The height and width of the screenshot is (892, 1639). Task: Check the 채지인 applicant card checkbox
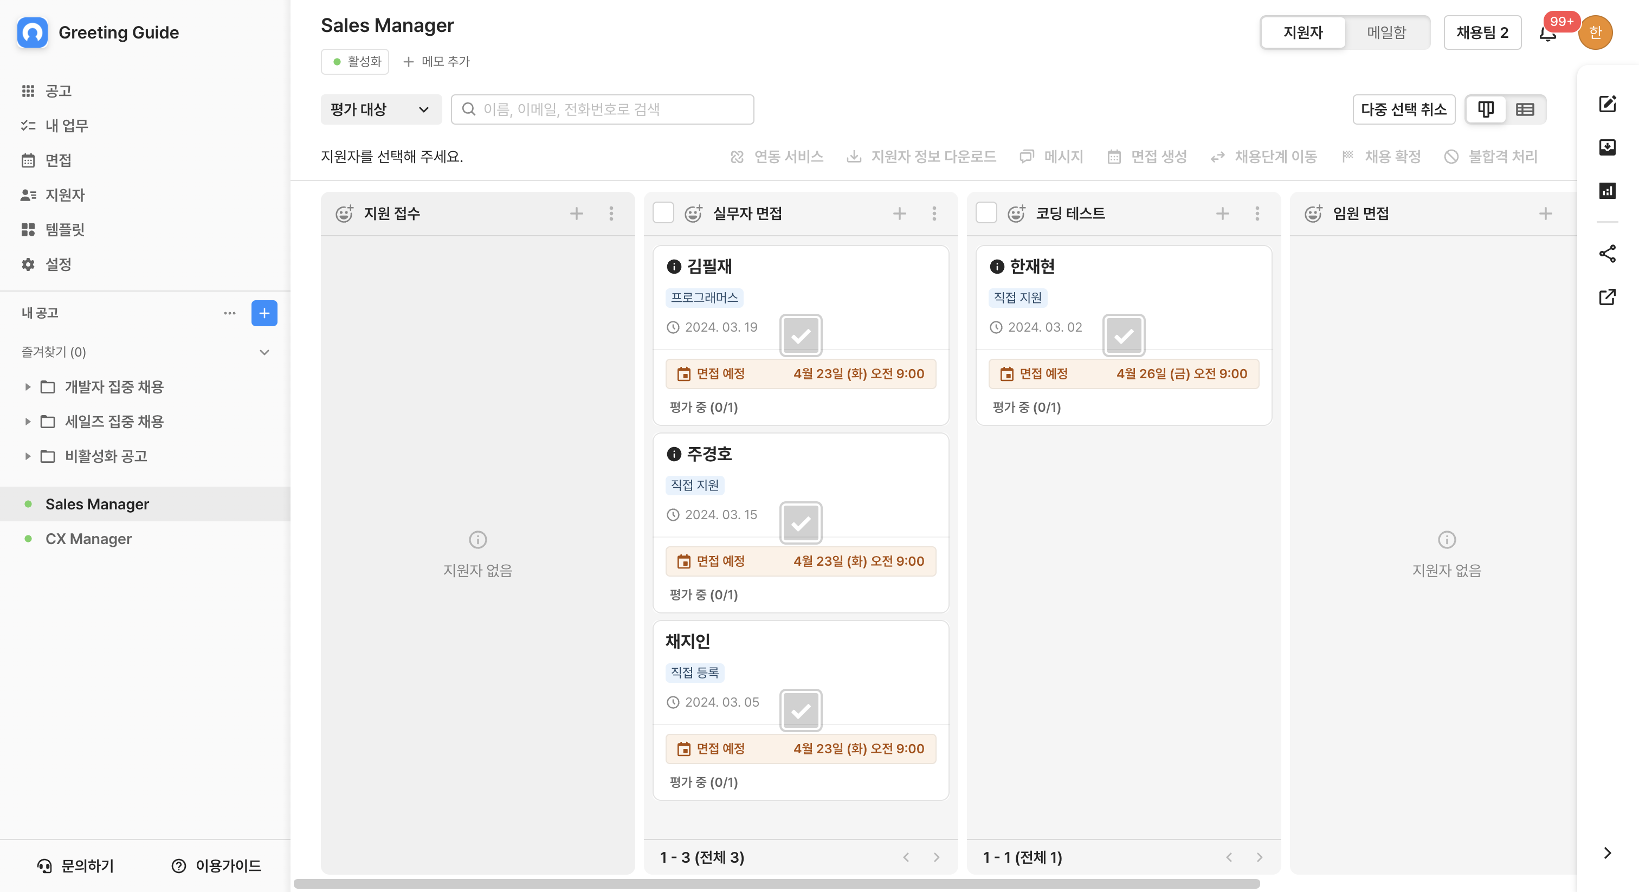click(801, 710)
